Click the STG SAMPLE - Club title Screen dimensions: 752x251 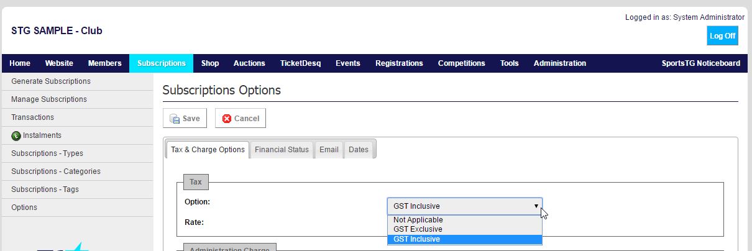point(57,30)
